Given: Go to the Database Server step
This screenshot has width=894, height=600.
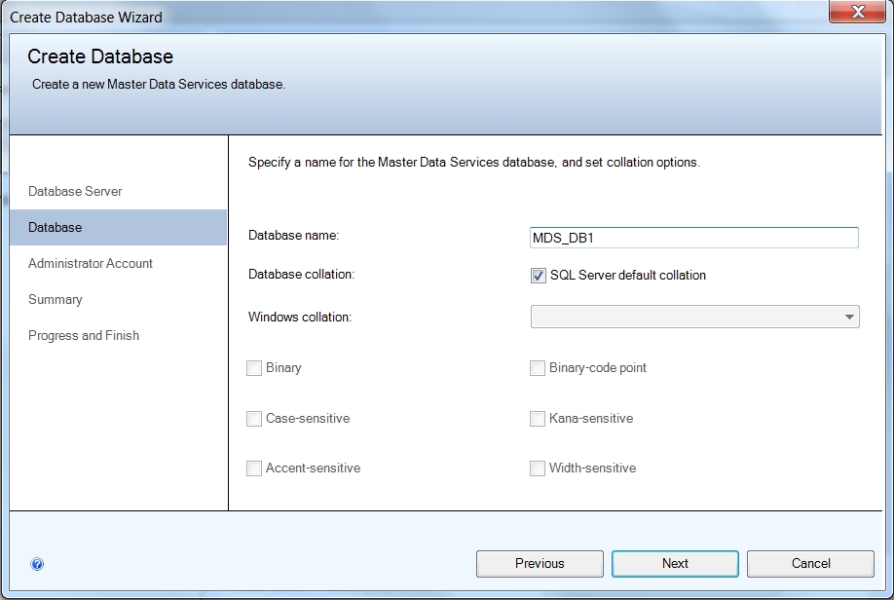Looking at the screenshot, I should pos(75,191).
